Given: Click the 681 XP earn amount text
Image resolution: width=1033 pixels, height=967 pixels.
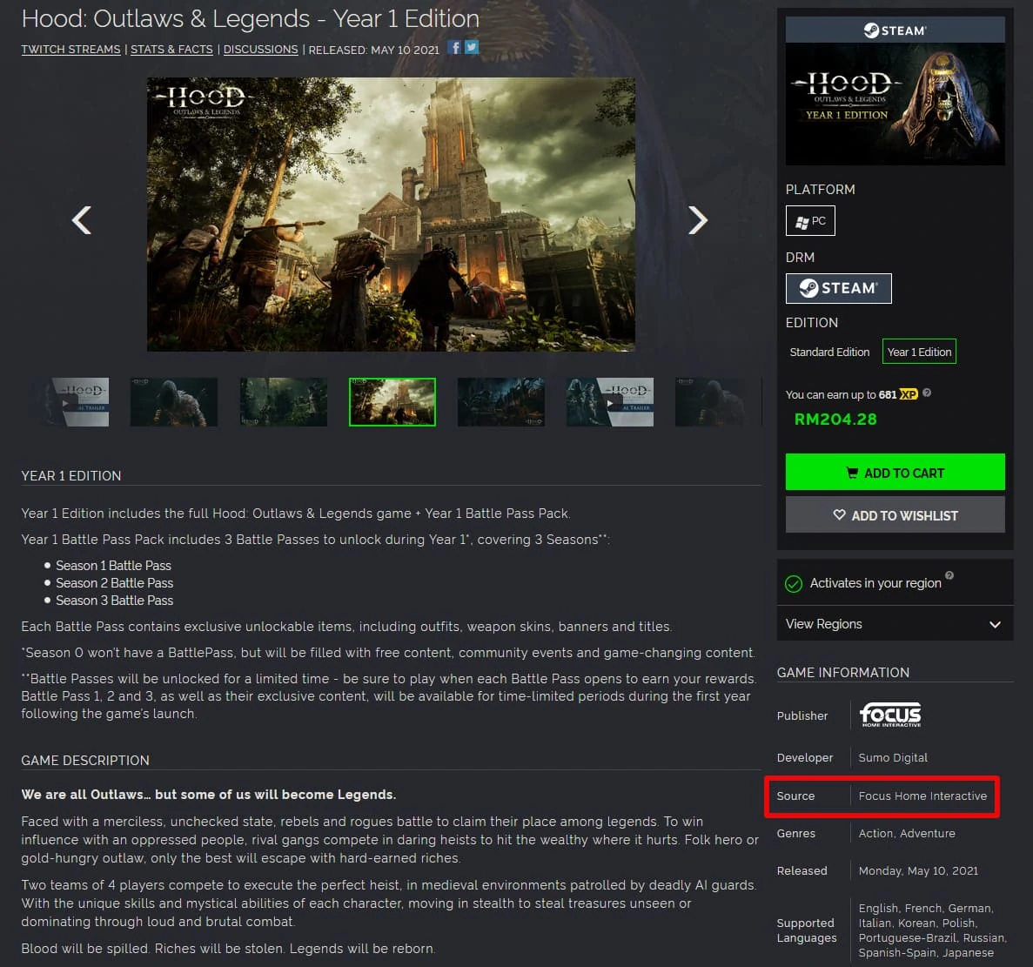Looking at the screenshot, I should [x=898, y=394].
